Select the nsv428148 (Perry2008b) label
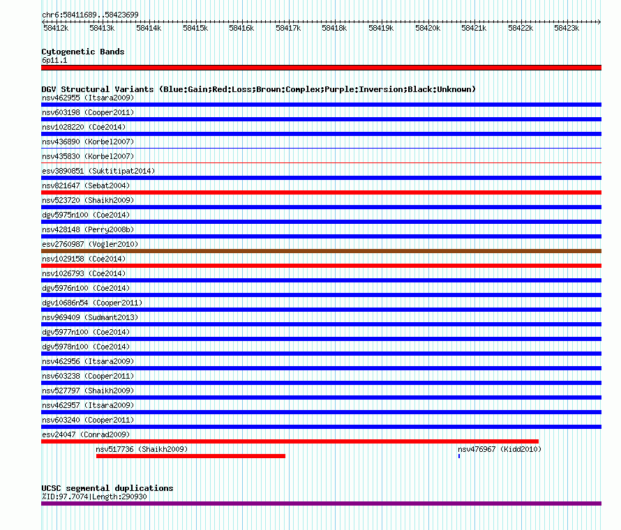This screenshot has height=530, width=621. (88, 229)
